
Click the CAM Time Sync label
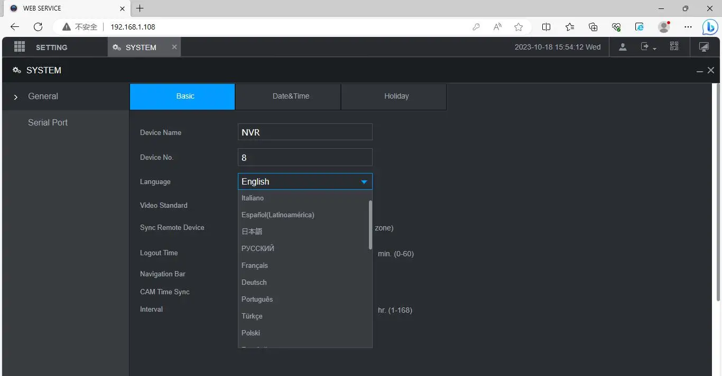coord(164,292)
